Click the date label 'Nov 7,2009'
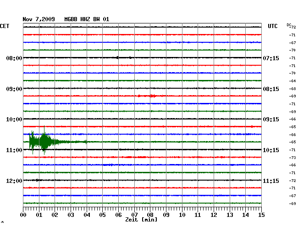The width and height of the screenshot is (298, 227). coord(39,19)
